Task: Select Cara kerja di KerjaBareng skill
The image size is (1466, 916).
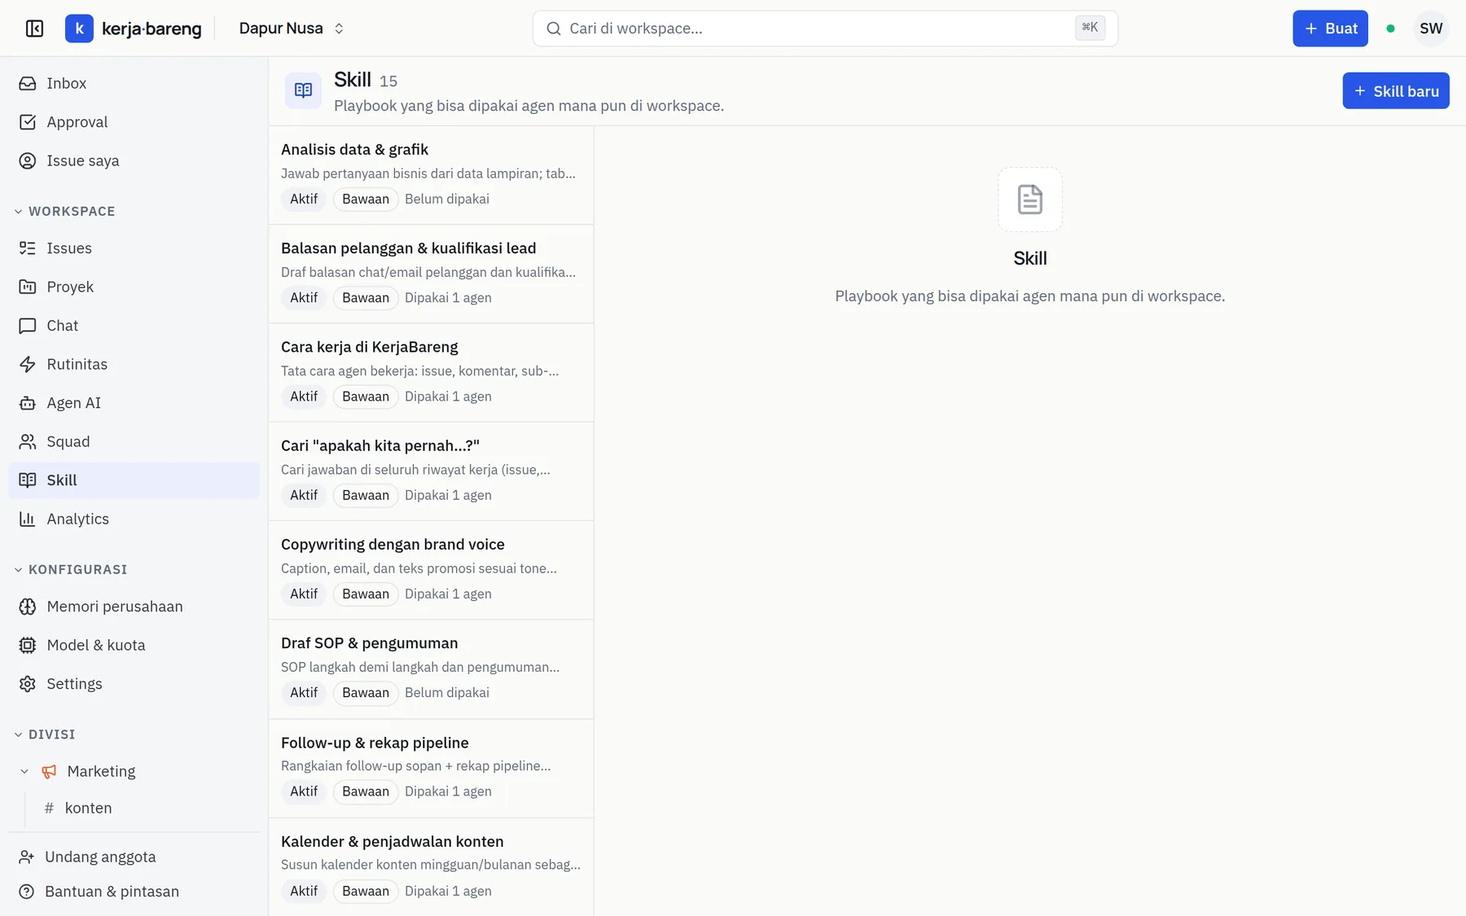Action: (x=431, y=373)
